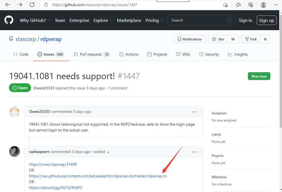Click the Assignees sidebar heading
The image size is (282, 192).
tap(219, 113)
